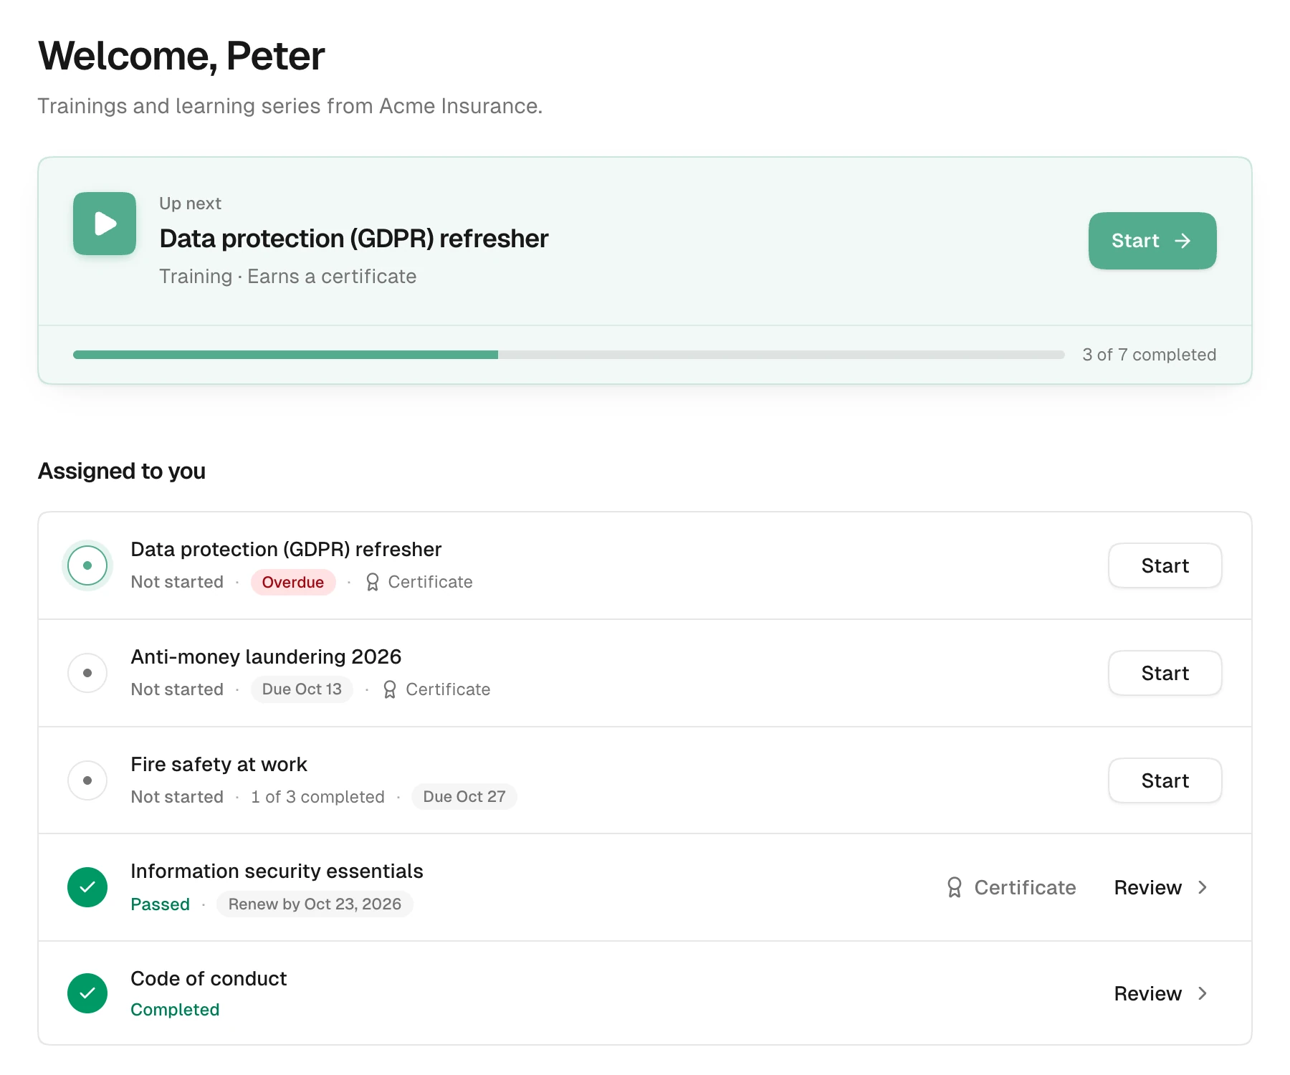
Task: Click the red Overdue badge
Action: click(x=293, y=582)
